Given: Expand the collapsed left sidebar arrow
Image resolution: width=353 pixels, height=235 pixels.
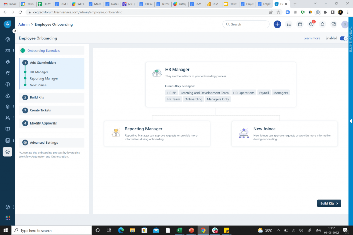Looking at the screenshot, I should pos(14,31).
